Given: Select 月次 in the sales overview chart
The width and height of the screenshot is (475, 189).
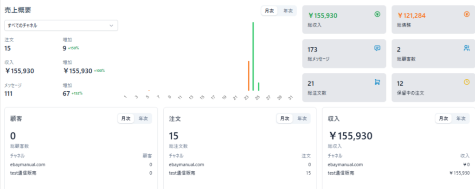Looking at the screenshot, I should [x=270, y=11].
